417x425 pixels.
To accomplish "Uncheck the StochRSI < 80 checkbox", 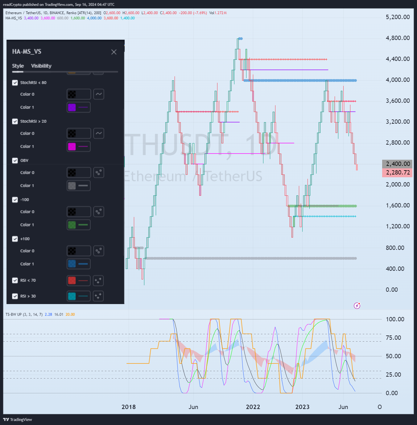I will pos(15,82).
